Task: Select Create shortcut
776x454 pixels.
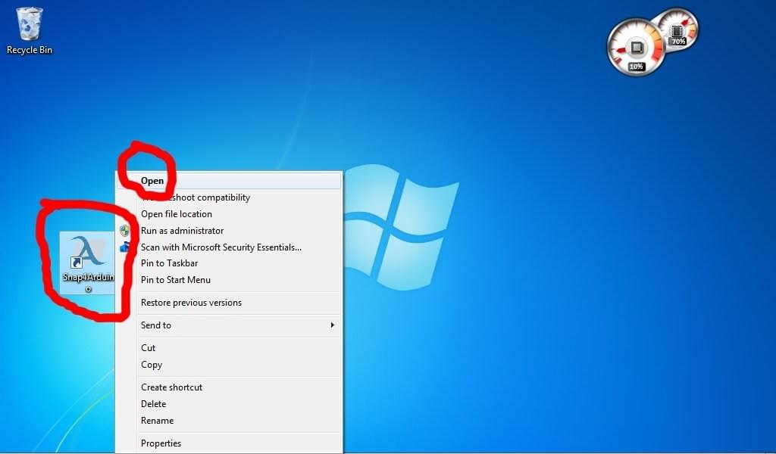Action: (x=229, y=387)
